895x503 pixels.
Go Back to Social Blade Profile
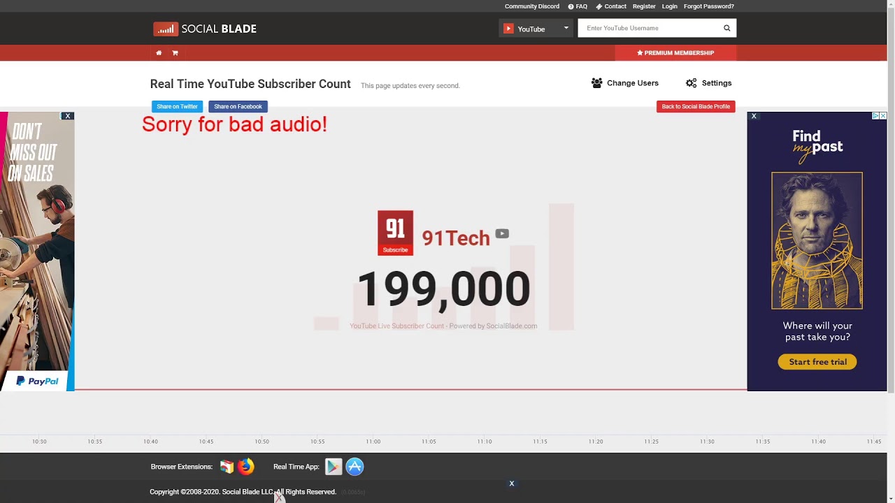pos(696,107)
